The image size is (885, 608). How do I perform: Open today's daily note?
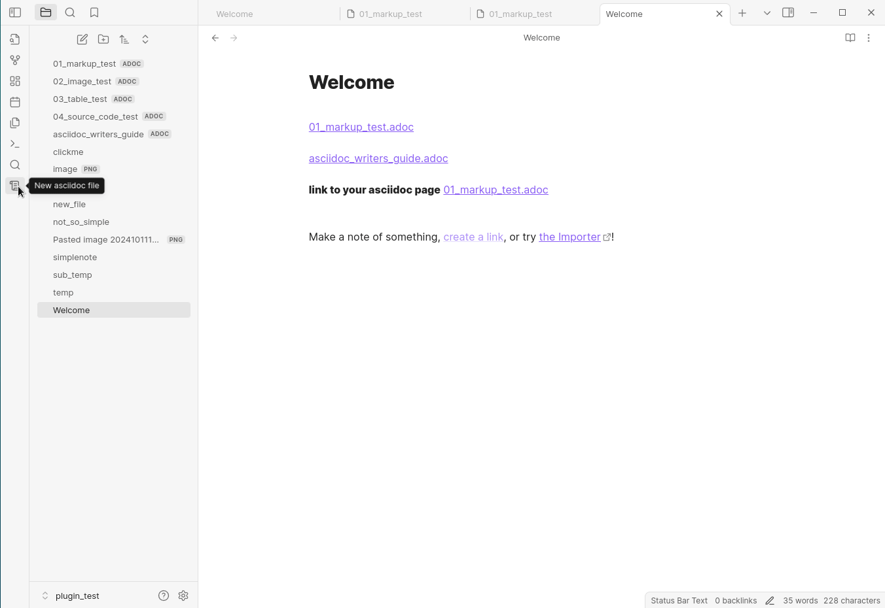[14, 102]
